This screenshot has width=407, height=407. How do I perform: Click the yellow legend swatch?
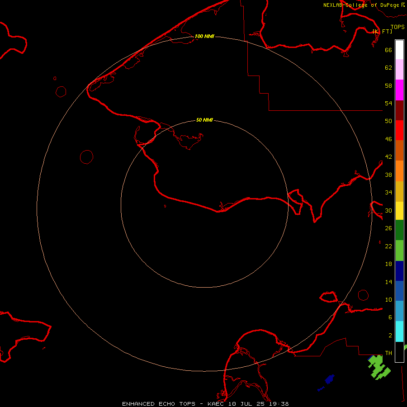click(399, 211)
